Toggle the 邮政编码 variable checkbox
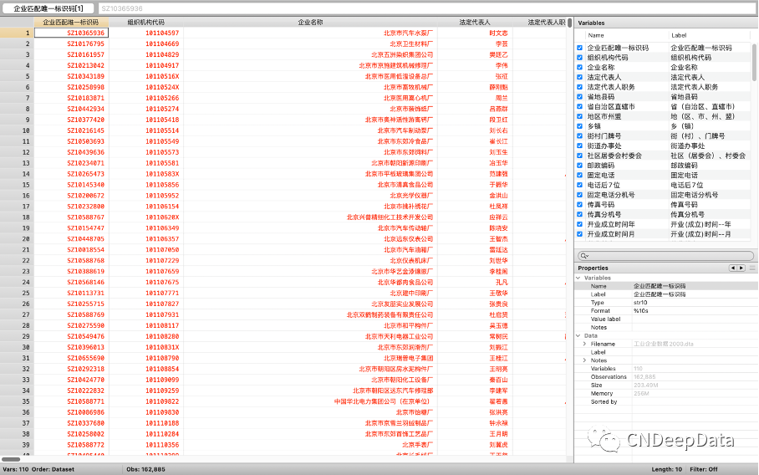Screen dimensions: 759x475 pos(579,165)
